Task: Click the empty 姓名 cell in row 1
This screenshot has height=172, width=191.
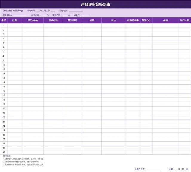Action: tap(15, 25)
